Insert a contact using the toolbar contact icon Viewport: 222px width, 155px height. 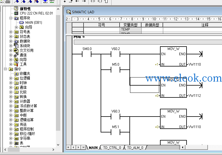pyautogui.click(x=93, y=1)
